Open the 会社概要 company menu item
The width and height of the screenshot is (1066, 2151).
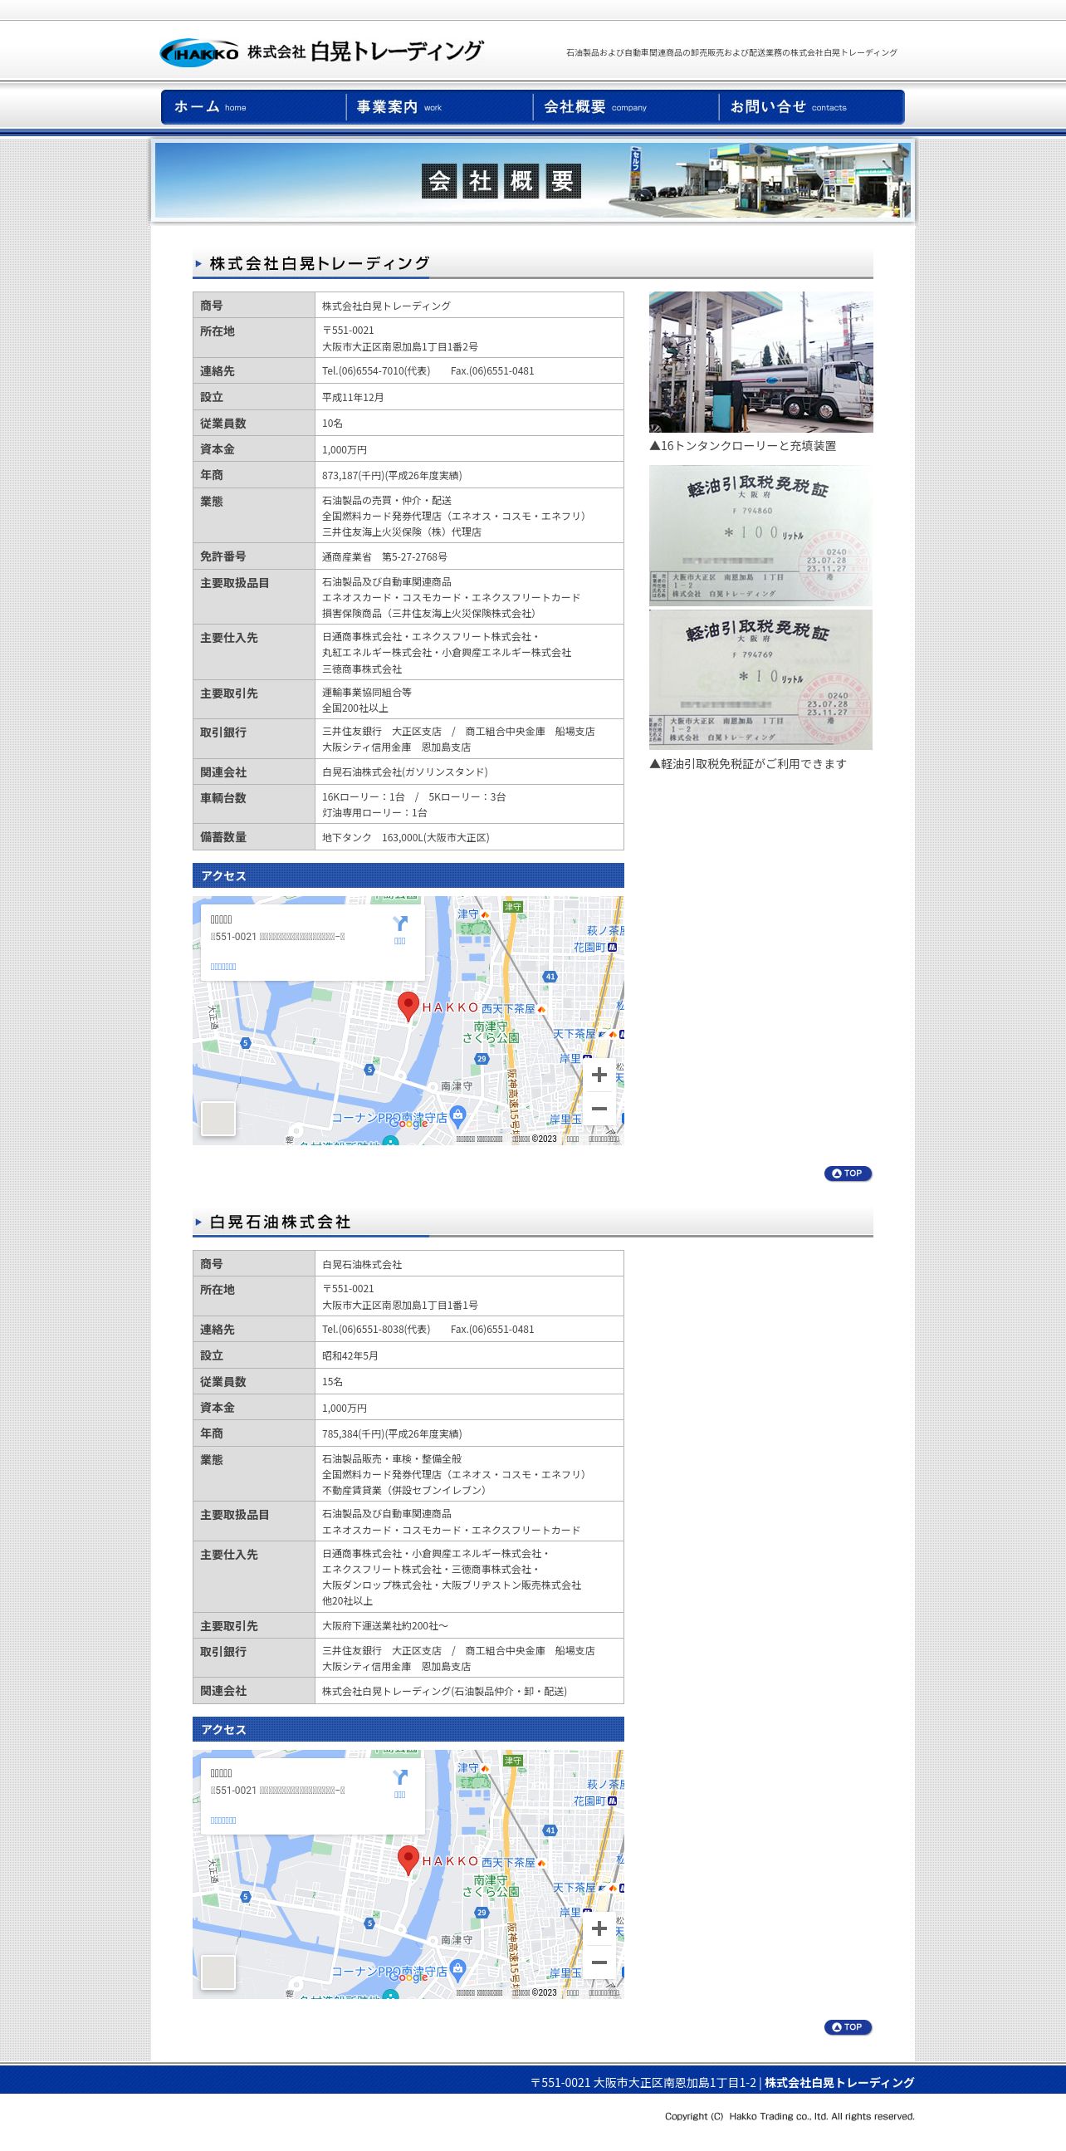pos(626,107)
